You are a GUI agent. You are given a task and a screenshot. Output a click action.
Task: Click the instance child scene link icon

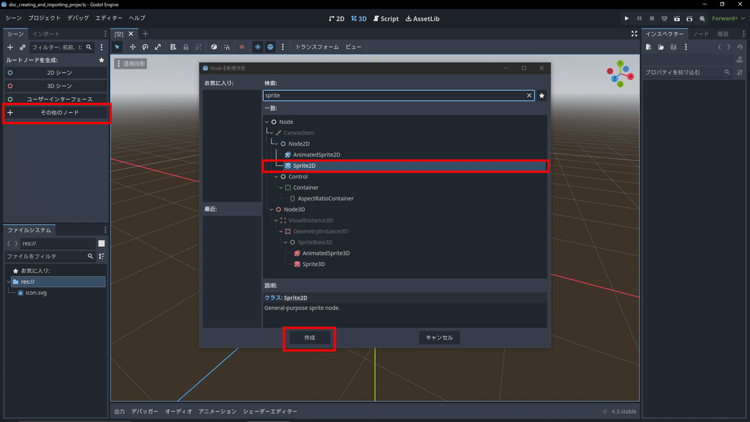coord(22,47)
